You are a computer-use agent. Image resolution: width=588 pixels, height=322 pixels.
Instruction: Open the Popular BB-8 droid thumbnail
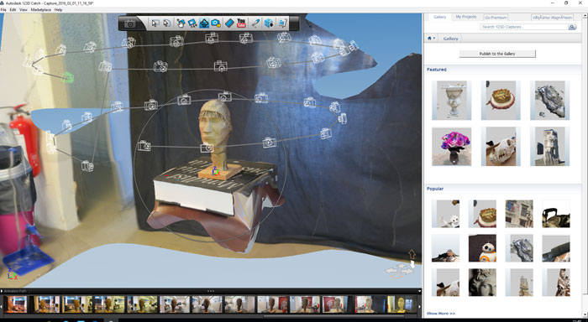point(482,248)
